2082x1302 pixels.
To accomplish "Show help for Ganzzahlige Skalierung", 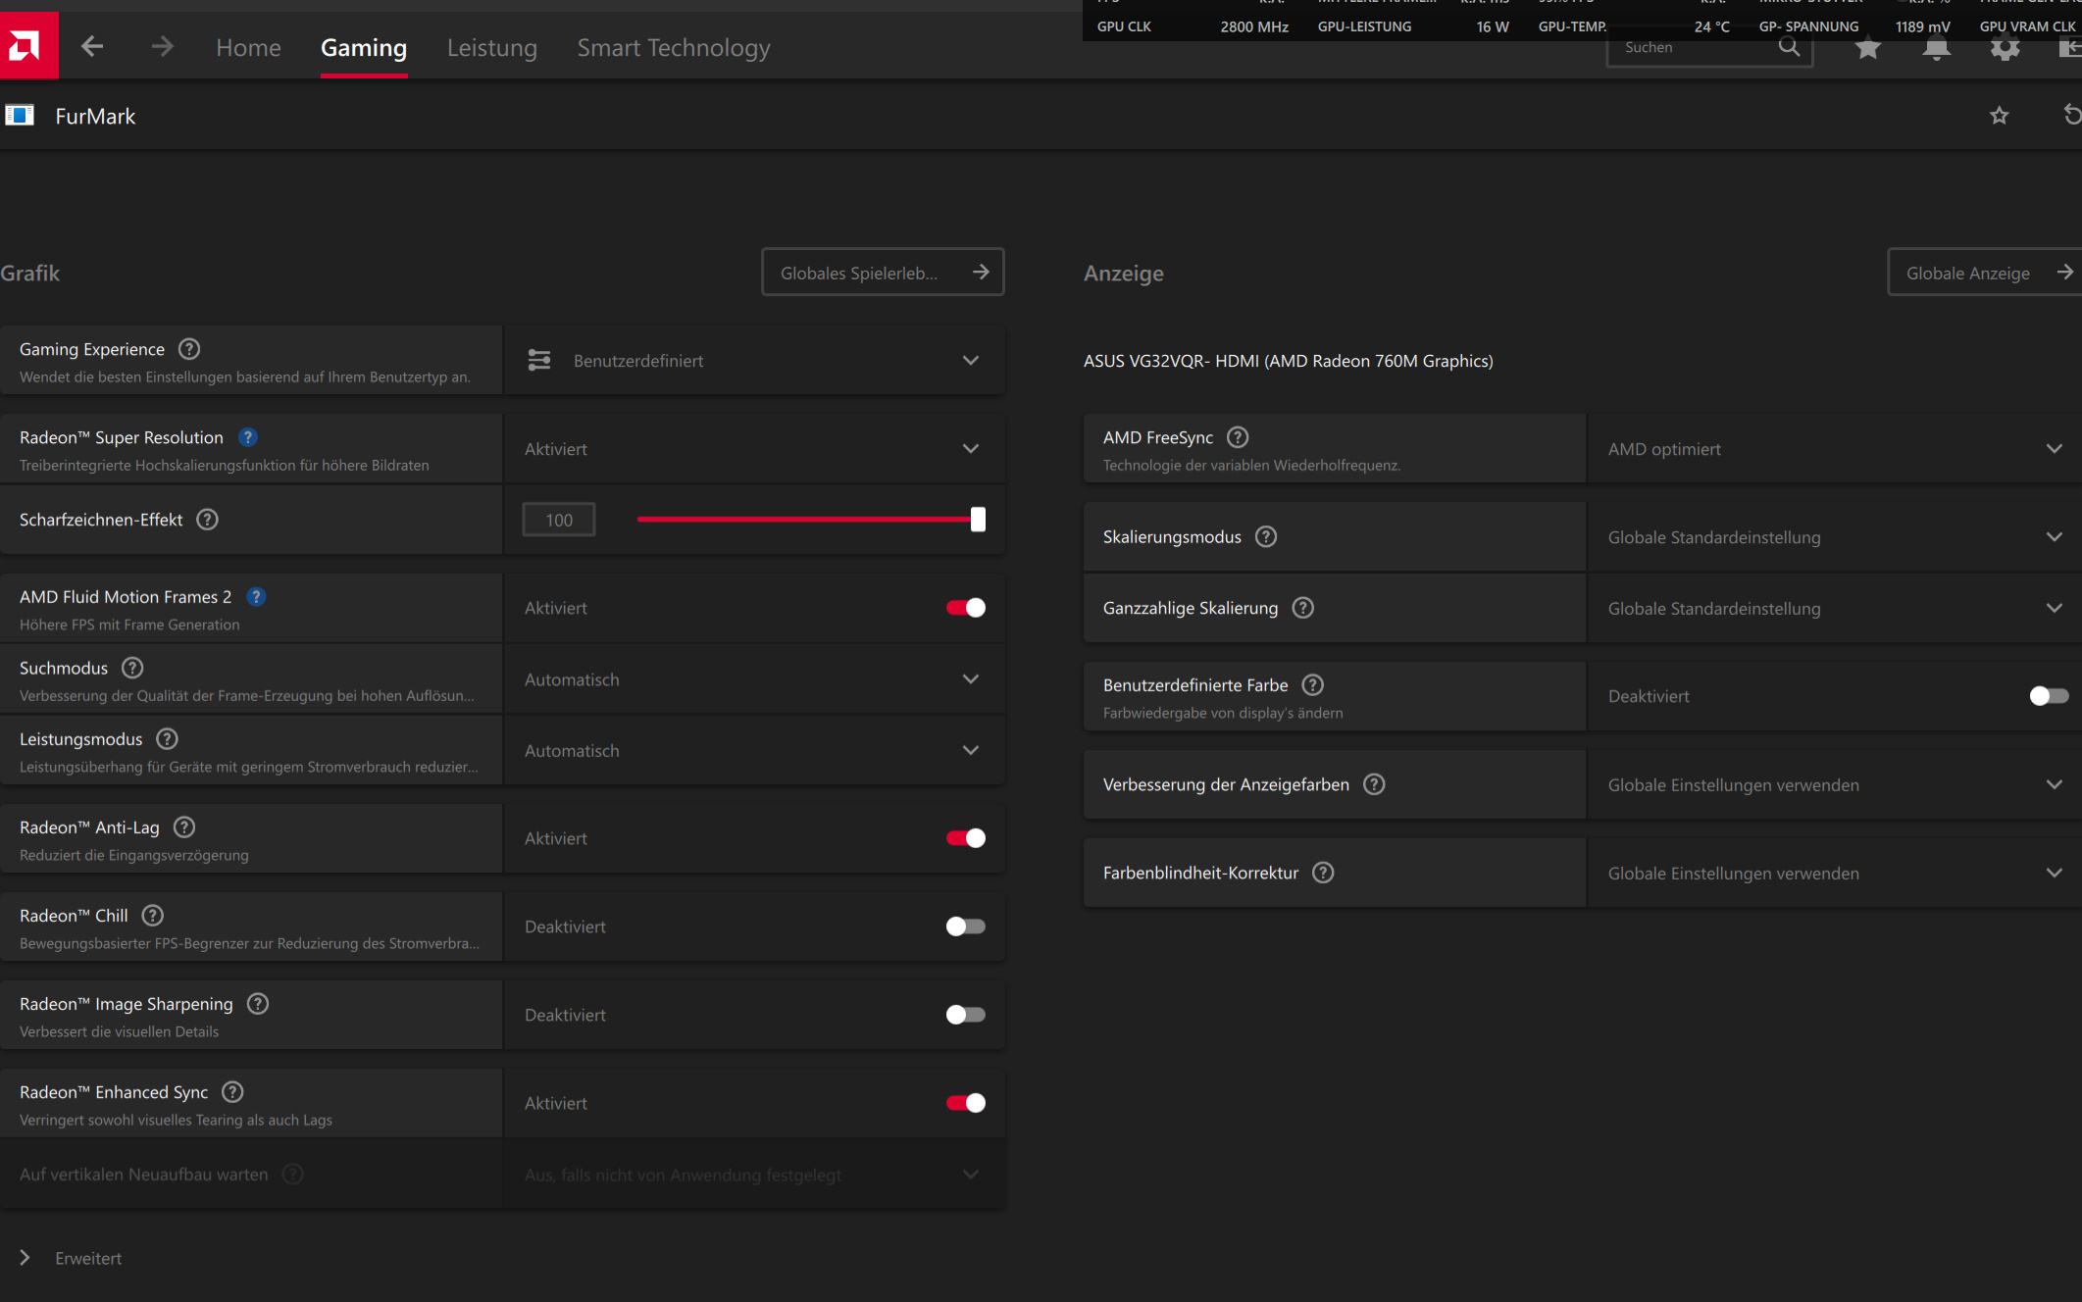I will [1302, 608].
